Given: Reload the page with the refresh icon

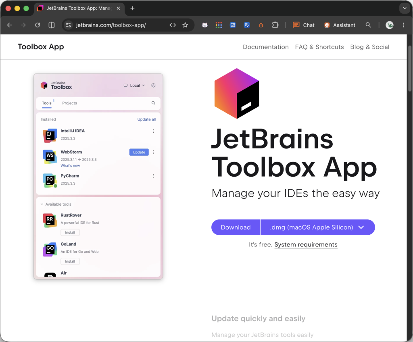Looking at the screenshot, I should pyautogui.click(x=38, y=25).
